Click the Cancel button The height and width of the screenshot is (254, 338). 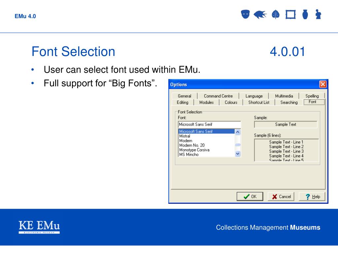click(281, 196)
